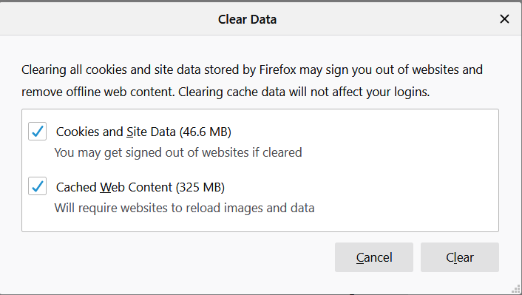Uncheck the Cached Web Content checkbox
This screenshot has width=522, height=295.
tap(37, 186)
